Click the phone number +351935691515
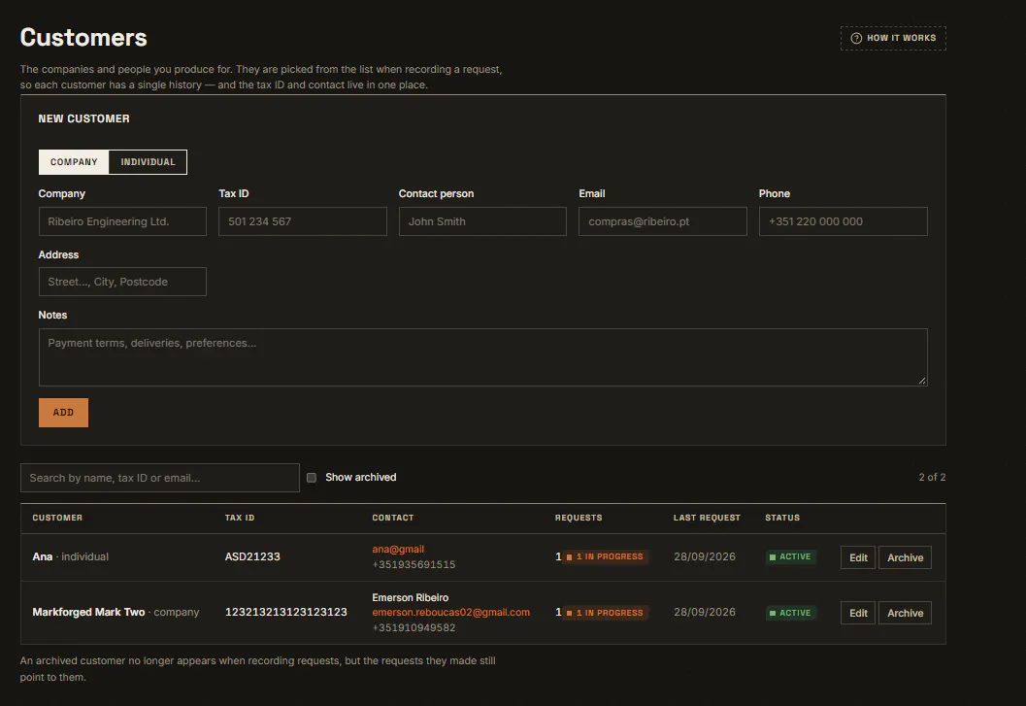Screen dimensions: 1026x706 click(x=414, y=564)
